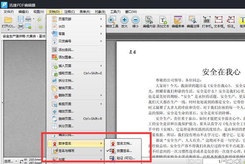Expand 插入页面 submenu
The width and height of the screenshot is (245, 164).
[76, 66]
